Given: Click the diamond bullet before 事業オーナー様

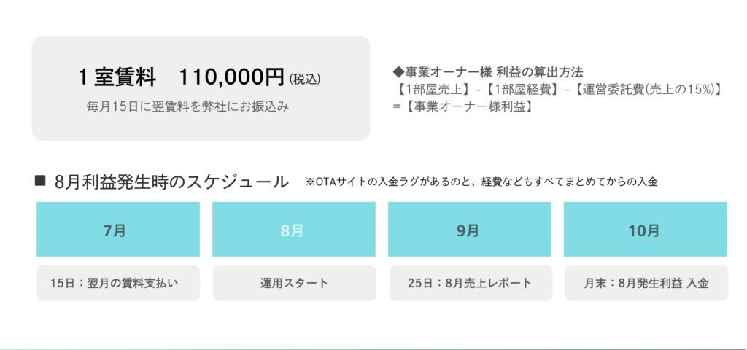Looking at the screenshot, I should pyautogui.click(x=398, y=72).
